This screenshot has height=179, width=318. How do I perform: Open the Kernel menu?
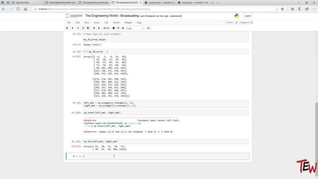[116, 22]
